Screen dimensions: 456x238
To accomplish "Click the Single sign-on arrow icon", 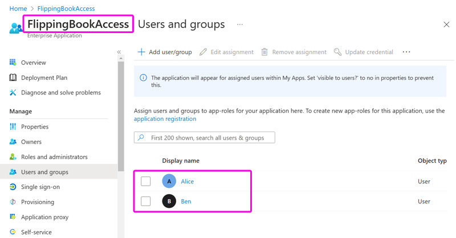I will click(x=13, y=187).
